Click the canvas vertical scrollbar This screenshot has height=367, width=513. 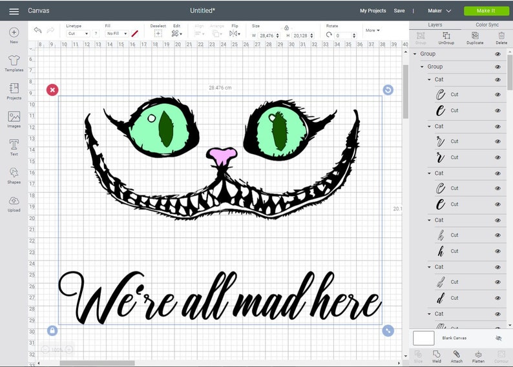click(405, 92)
